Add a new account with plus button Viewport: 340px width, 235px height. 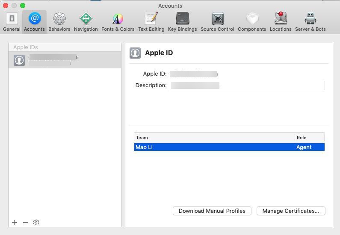coord(14,223)
